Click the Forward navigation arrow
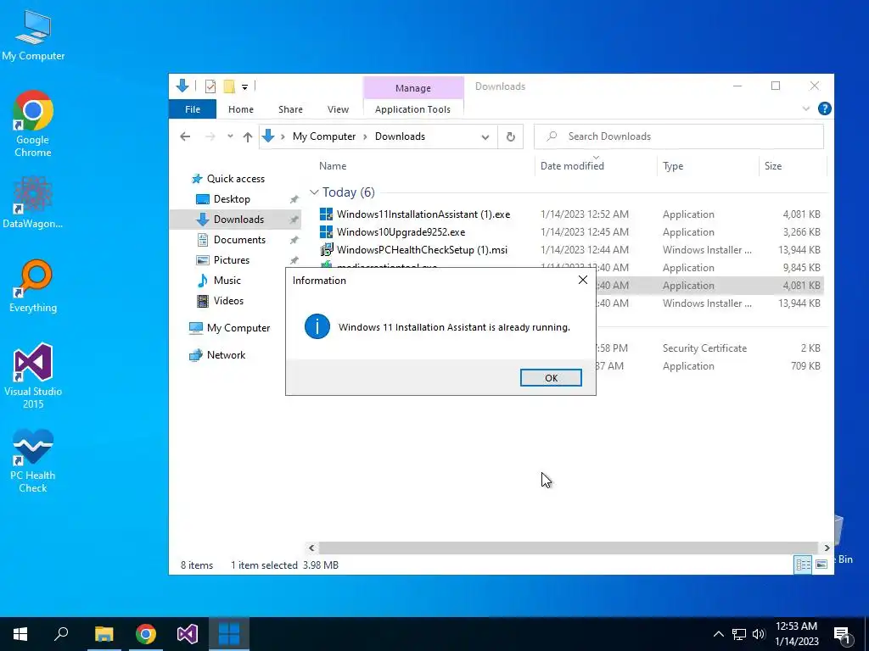Viewport: 869px width, 651px height. click(x=210, y=136)
